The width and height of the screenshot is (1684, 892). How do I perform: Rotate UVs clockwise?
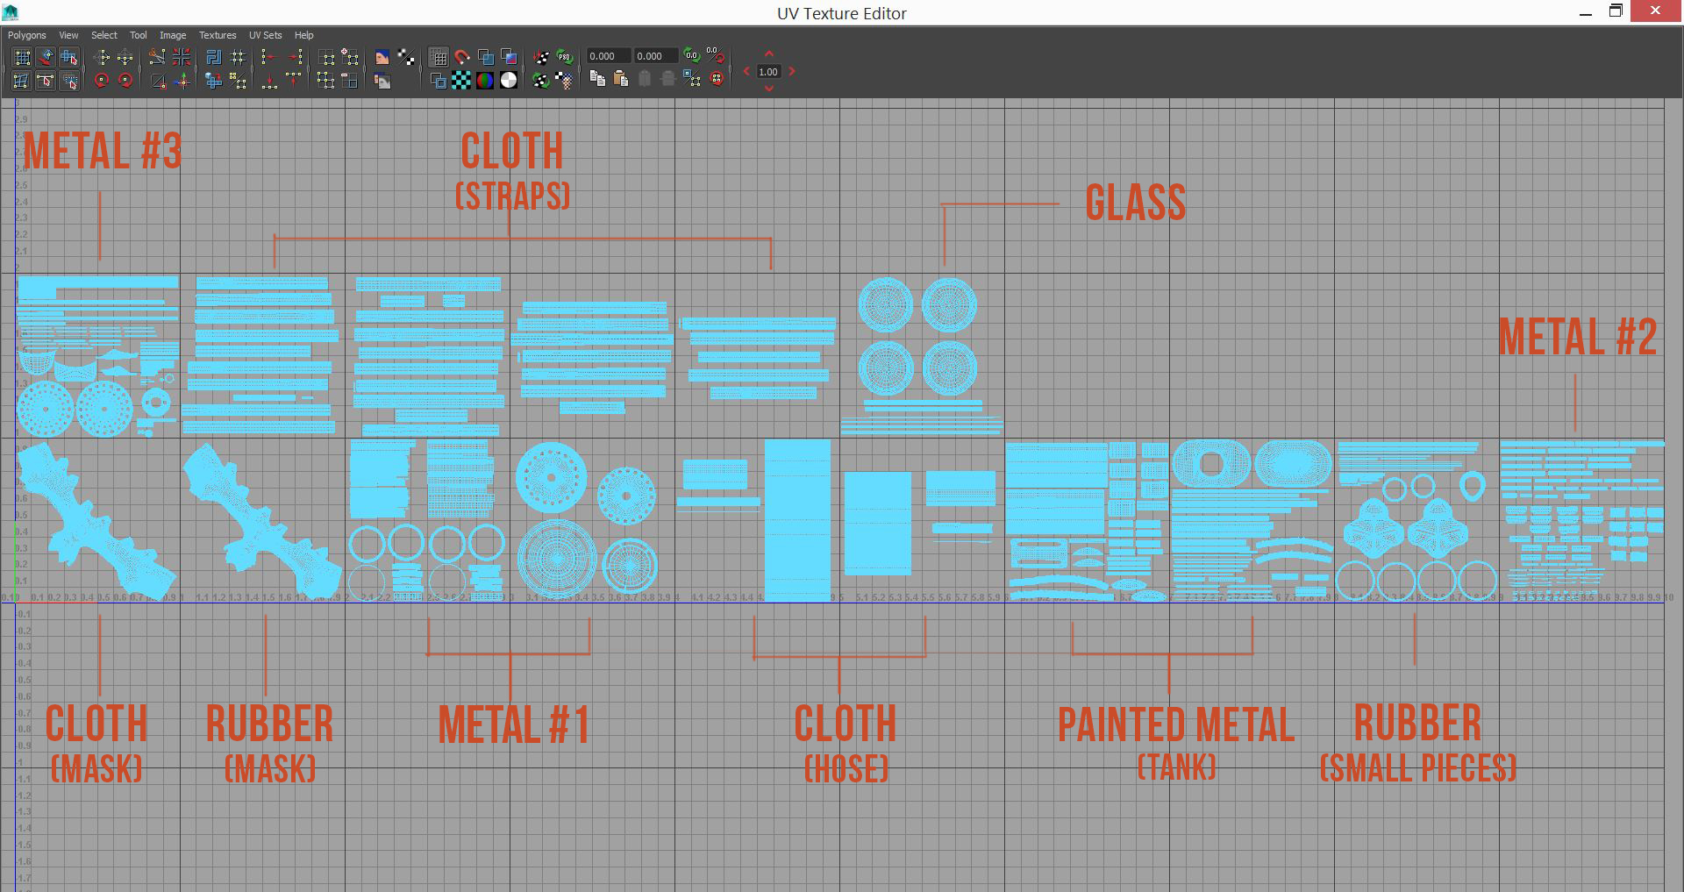pos(125,81)
